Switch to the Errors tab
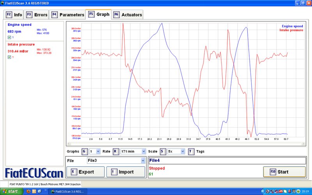Viewport: 312px width, 195px height. coord(37,15)
